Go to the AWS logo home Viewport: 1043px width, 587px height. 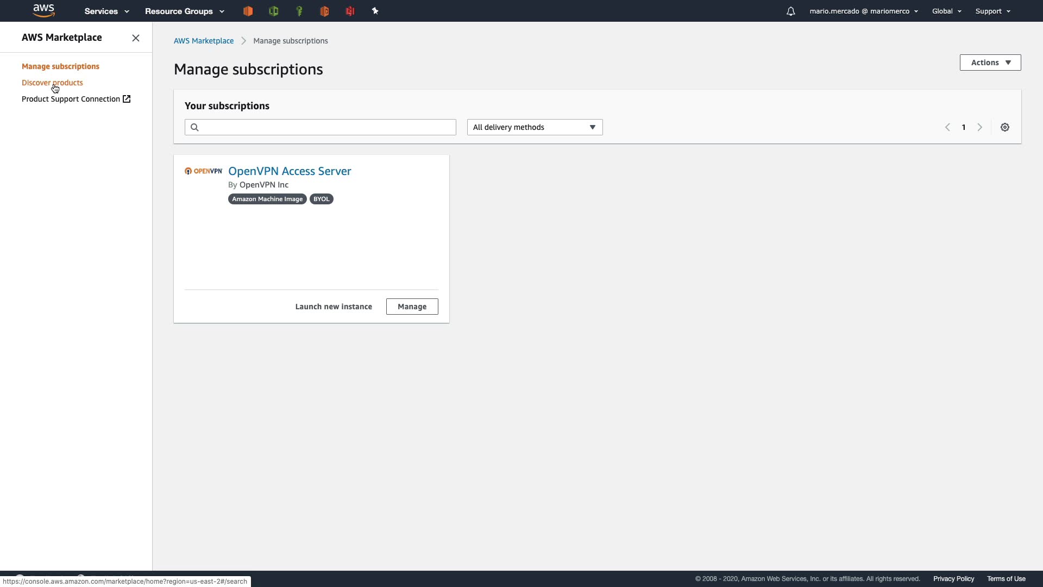(43, 11)
